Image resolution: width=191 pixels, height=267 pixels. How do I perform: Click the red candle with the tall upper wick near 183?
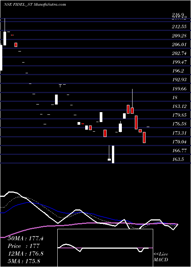pyautogui.click(x=132, y=101)
